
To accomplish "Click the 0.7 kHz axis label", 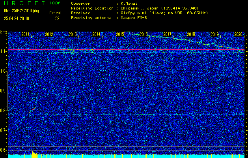I will pos(3,130).
